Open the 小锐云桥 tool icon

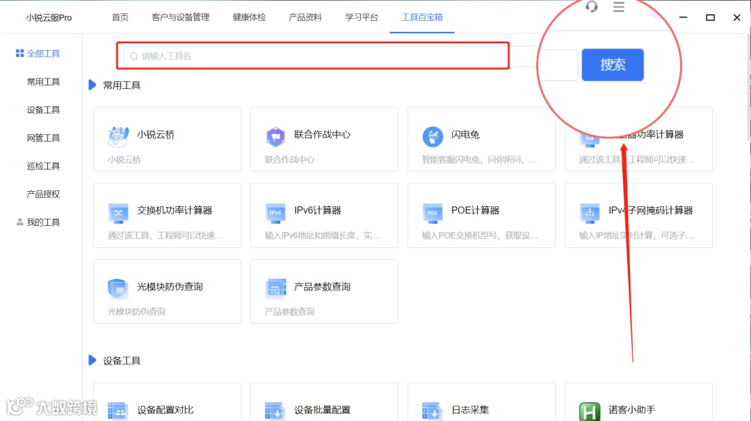[x=118, y=136]
